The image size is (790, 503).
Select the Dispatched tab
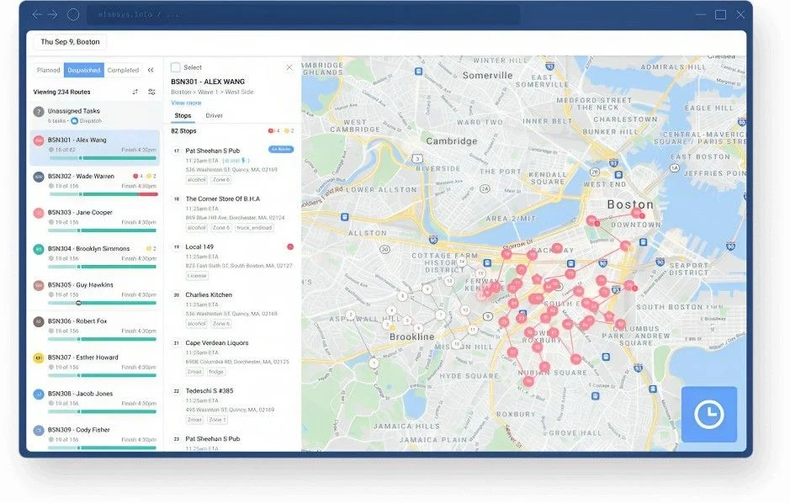[83, 70]
